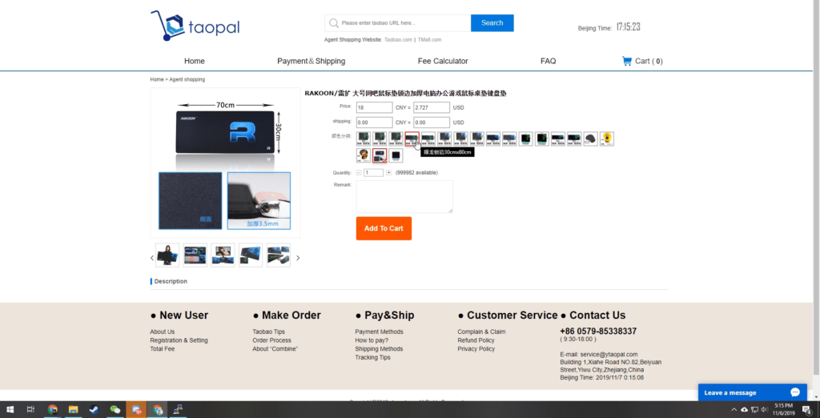Select the mouse-shaped gray pad variant
The height and width of the screenshot is (418, 820).
(590, 139)
